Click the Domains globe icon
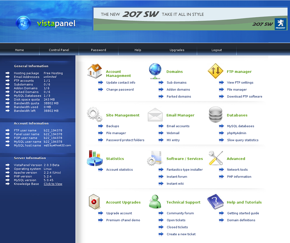 155,70
